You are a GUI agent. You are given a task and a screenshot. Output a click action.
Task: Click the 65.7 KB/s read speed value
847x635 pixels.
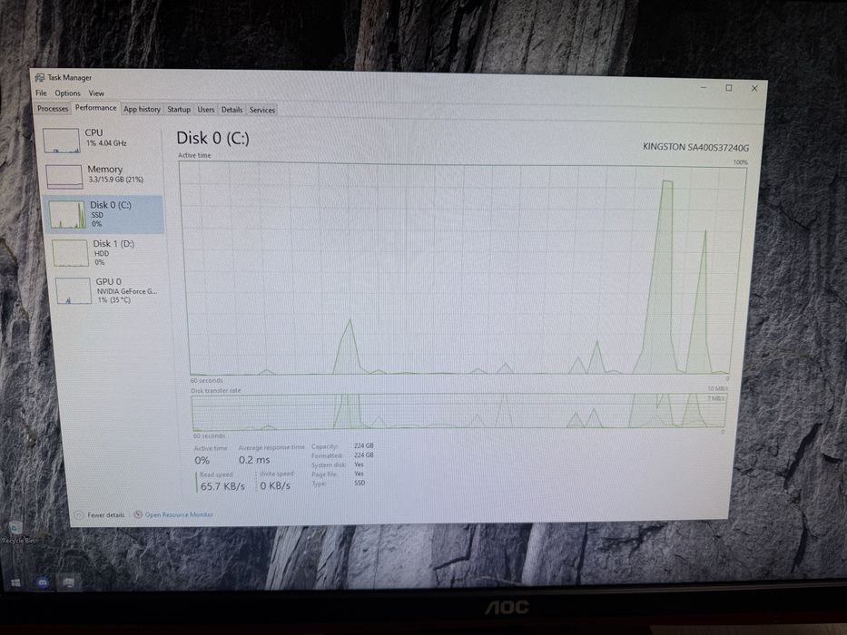pyautogui.click(x=222, y=486)
